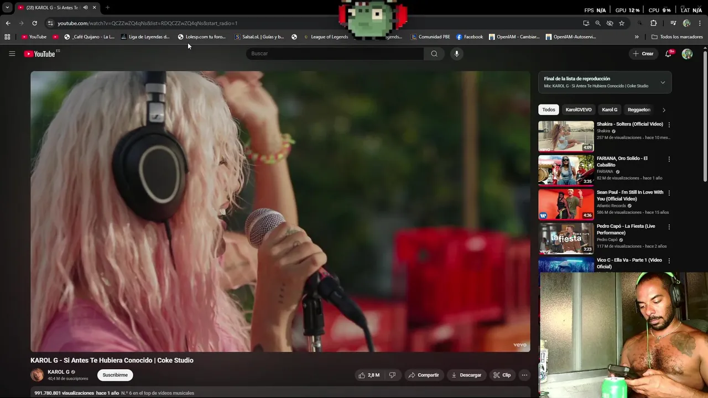
Task: Open a new browser tab
Action: (x=107, y=8)
